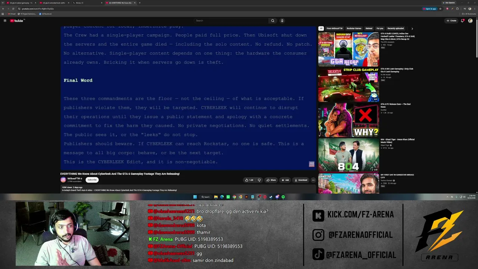Open the 'Strip Club Gameplay' leak video thumbnail

click(348, 85)
